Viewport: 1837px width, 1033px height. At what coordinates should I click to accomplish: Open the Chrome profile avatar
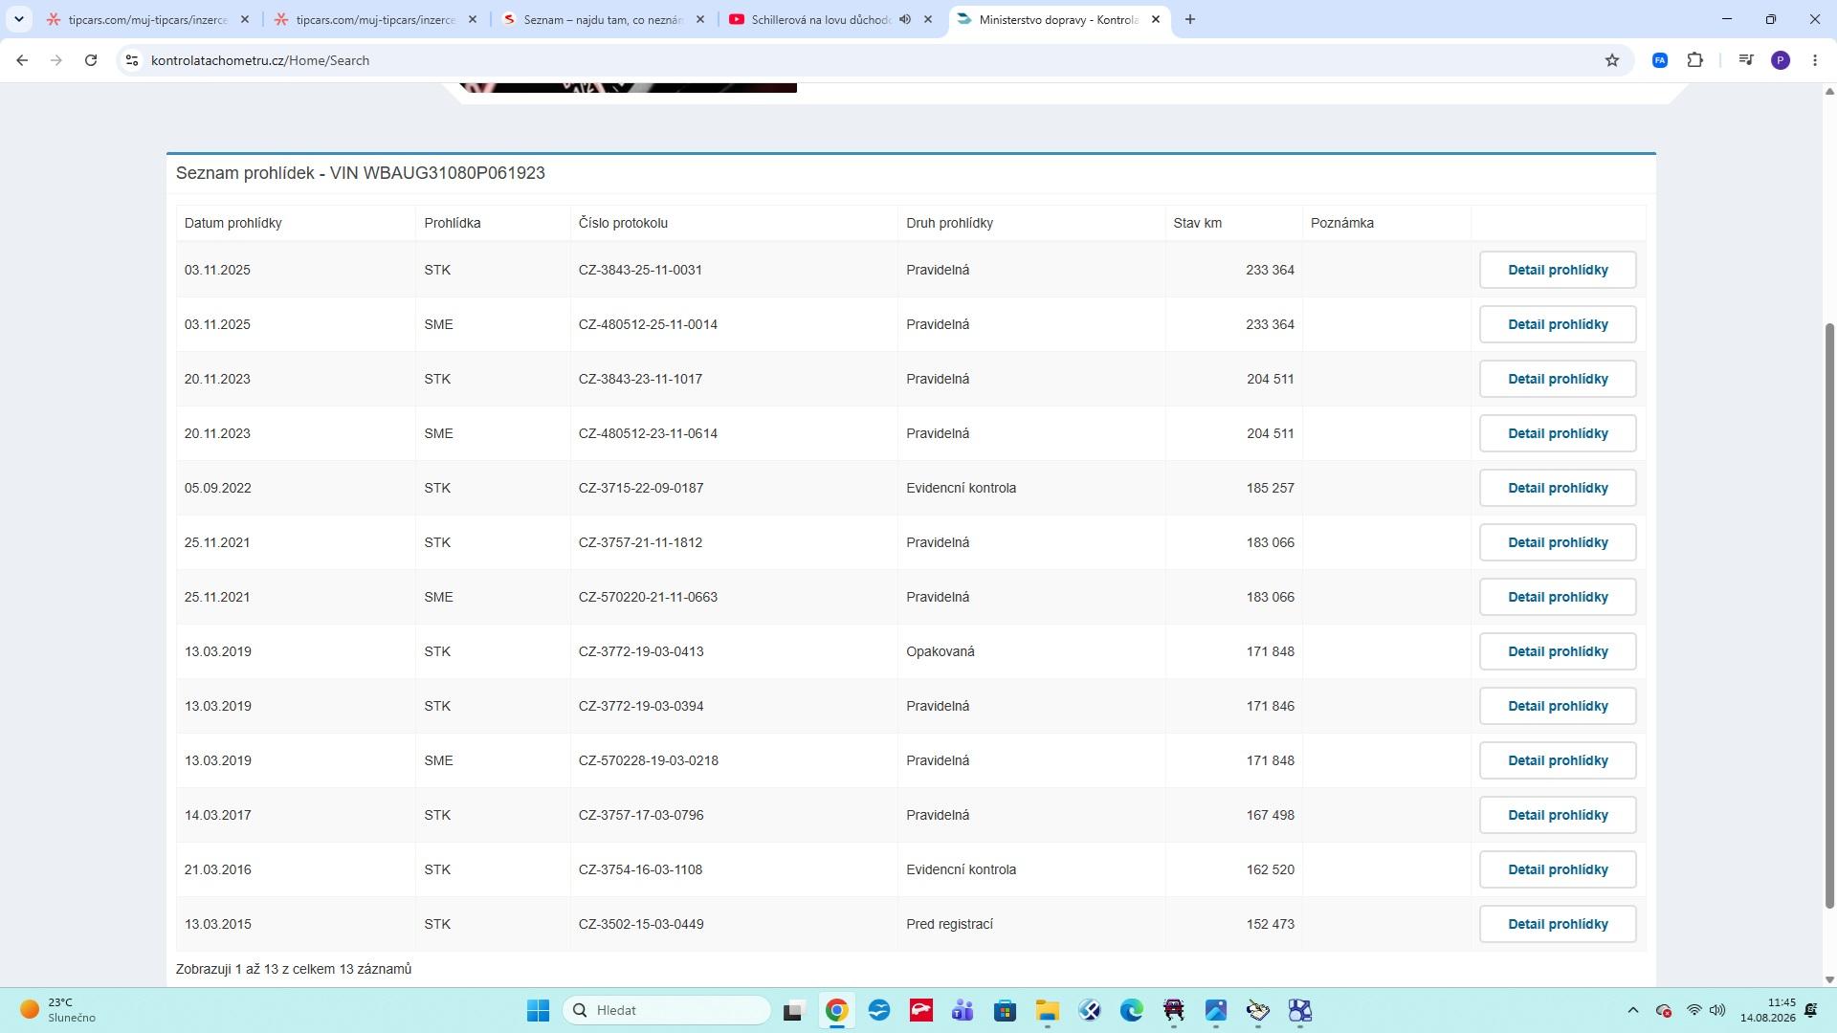click(1781, 60)
